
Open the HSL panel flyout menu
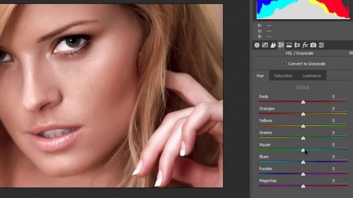[351, 53]
